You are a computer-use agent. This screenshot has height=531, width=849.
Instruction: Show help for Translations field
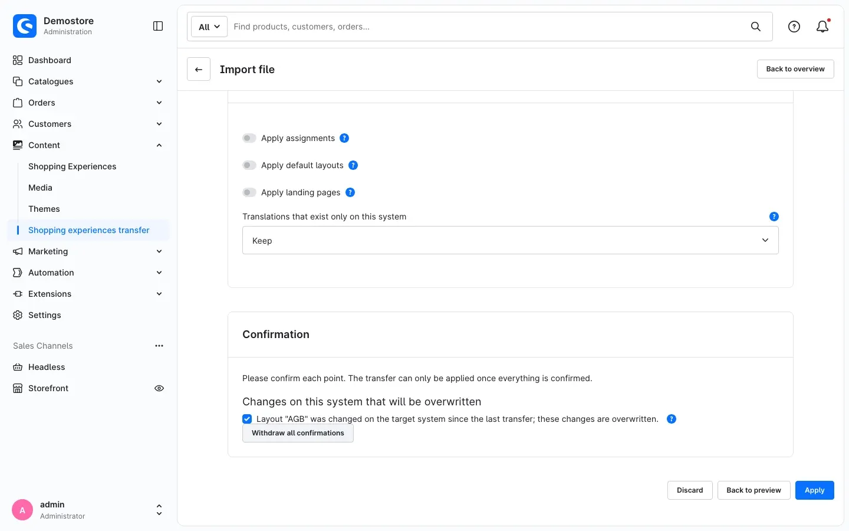(774, 217)
